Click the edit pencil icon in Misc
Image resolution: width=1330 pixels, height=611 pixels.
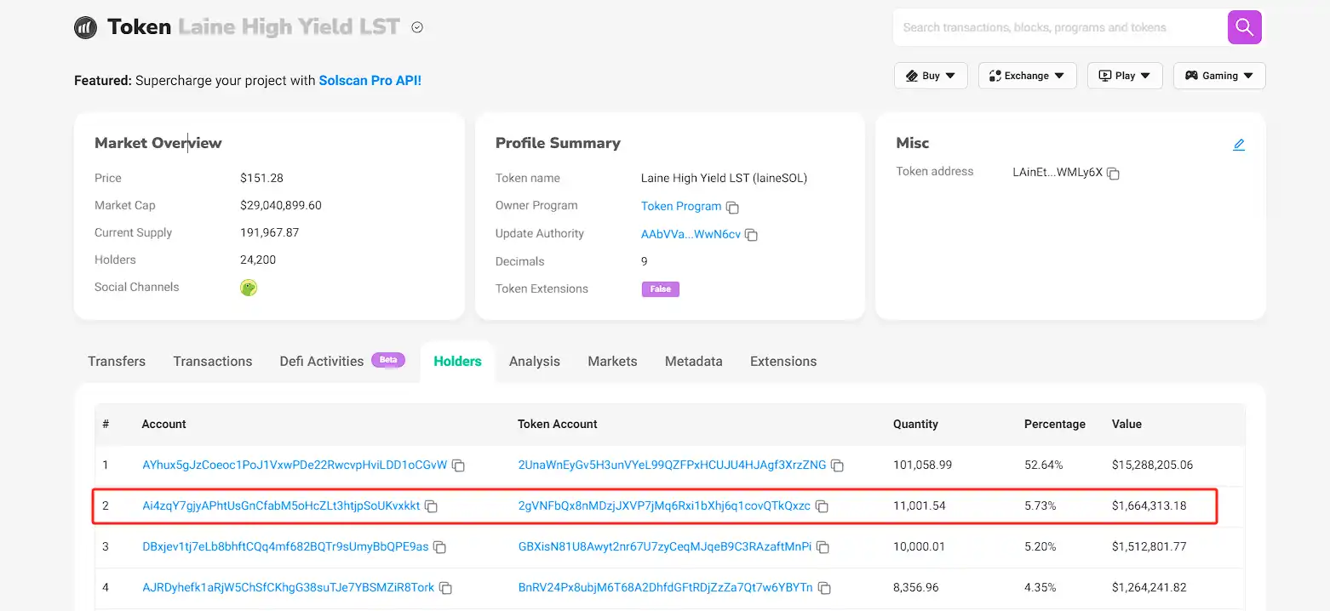pos(1238,145)
